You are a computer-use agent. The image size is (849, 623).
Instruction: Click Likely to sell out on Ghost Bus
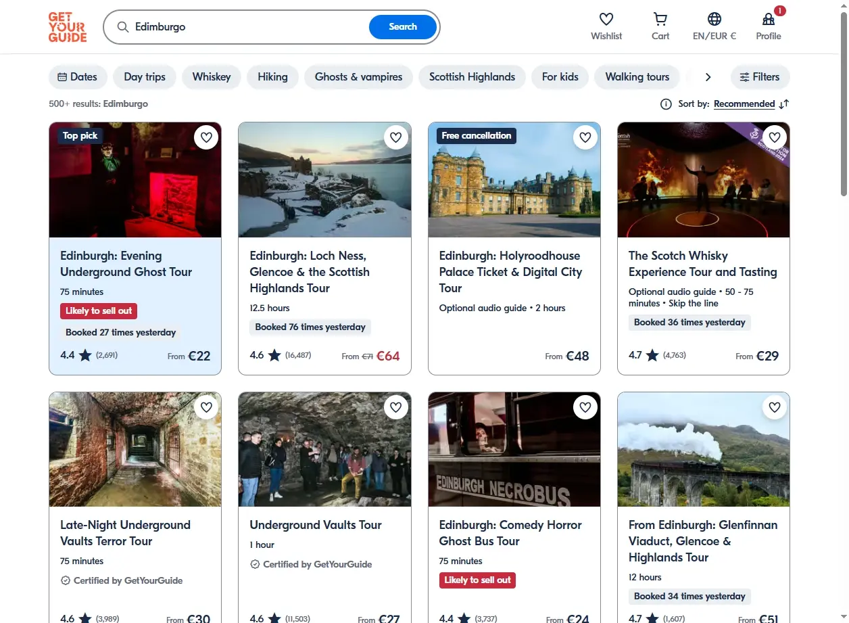(477, 580)
